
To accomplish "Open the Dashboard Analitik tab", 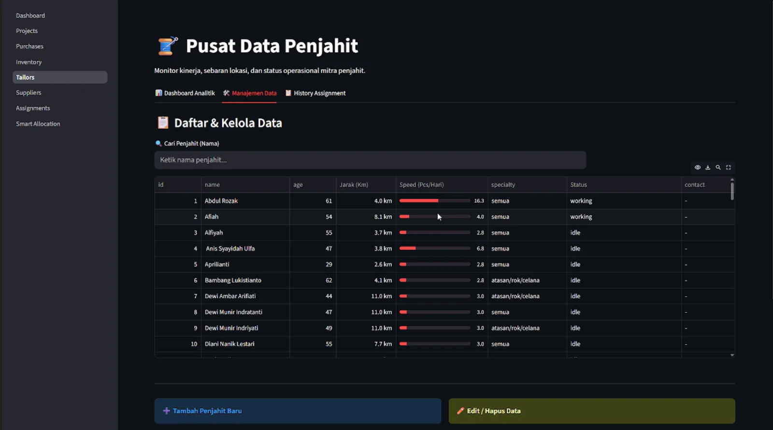I will 185,93.
